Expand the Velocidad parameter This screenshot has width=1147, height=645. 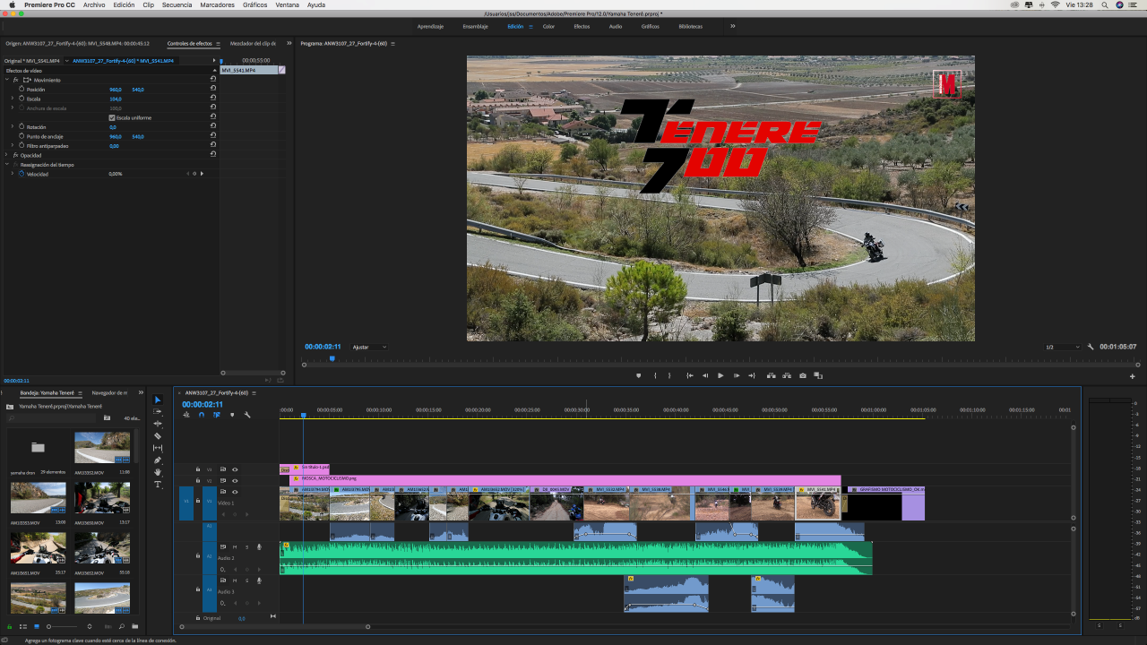[x=13, y=174]
